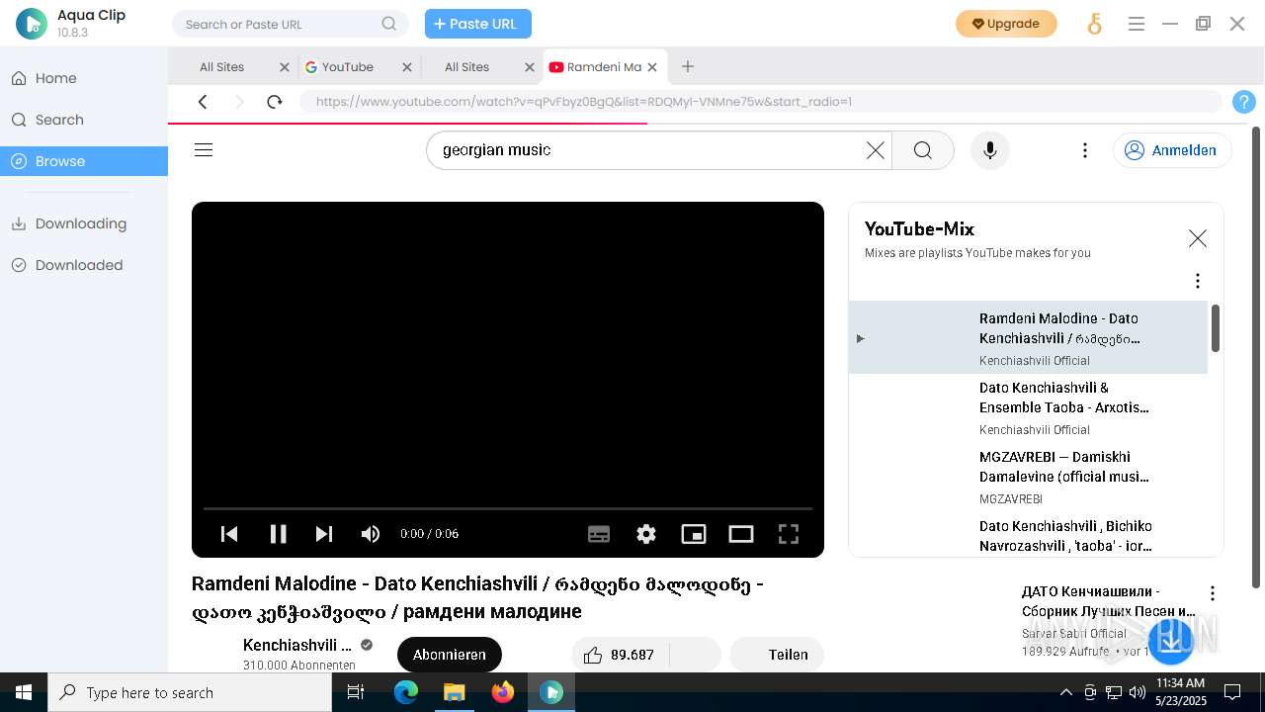Show hidden system tray icons

point(1065,692)
